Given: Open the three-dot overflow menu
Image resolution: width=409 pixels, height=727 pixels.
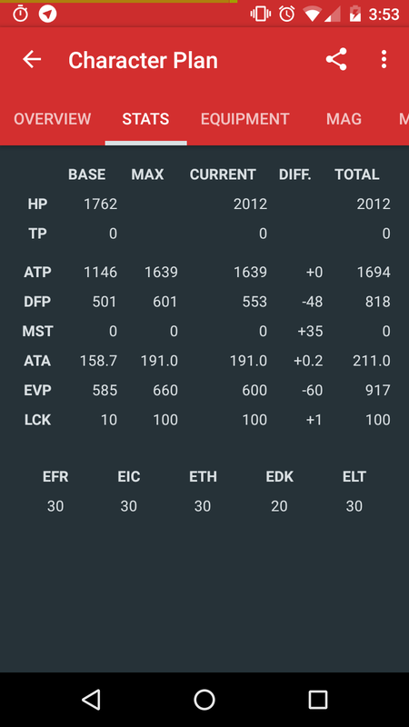Looking at the screenshot, I should [x=384, y=59].
